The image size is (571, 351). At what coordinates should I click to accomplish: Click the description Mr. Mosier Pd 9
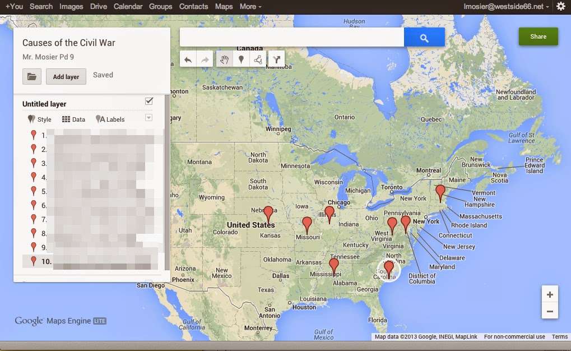[48, 57]
